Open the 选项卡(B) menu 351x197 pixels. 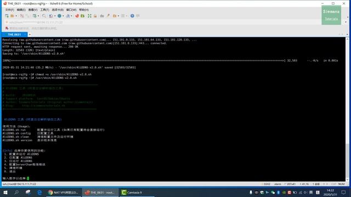pos(58,10)
